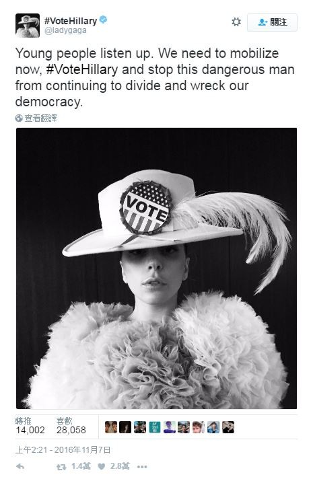The height and width of the screenshot is (479, 311).
Task: Open the three-dot more options menu
Action: [x=142, y=467]
